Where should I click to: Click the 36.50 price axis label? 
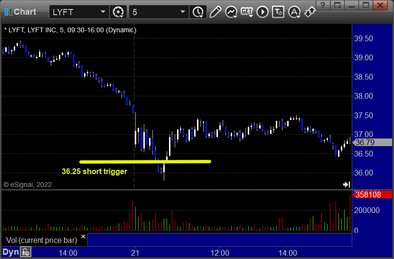[x=364, y=154]
